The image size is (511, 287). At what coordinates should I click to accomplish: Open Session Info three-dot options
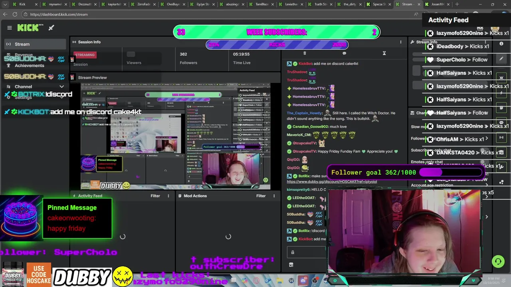401,42
